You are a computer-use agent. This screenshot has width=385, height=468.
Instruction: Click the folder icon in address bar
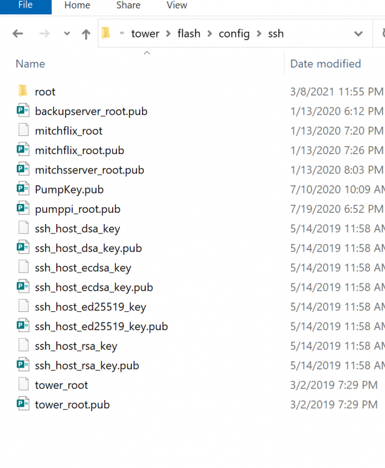pyautogui.click(x=106, y=33)
